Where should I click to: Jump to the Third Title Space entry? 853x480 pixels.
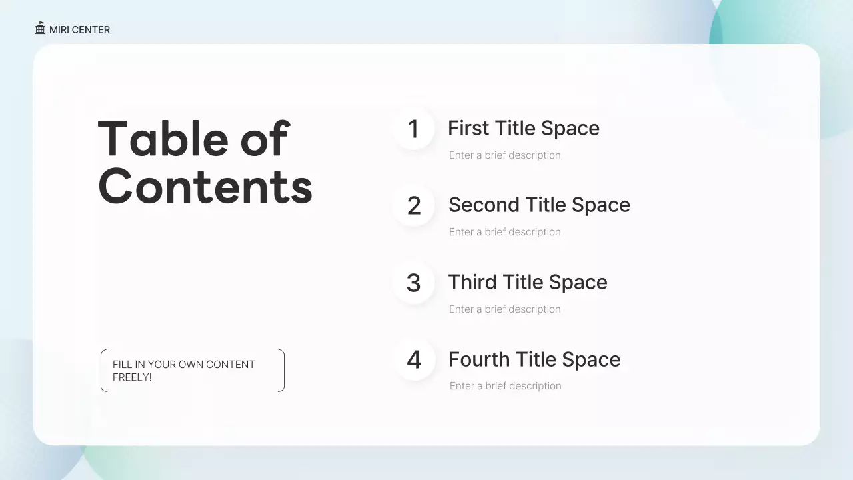(x=527, y=282)
